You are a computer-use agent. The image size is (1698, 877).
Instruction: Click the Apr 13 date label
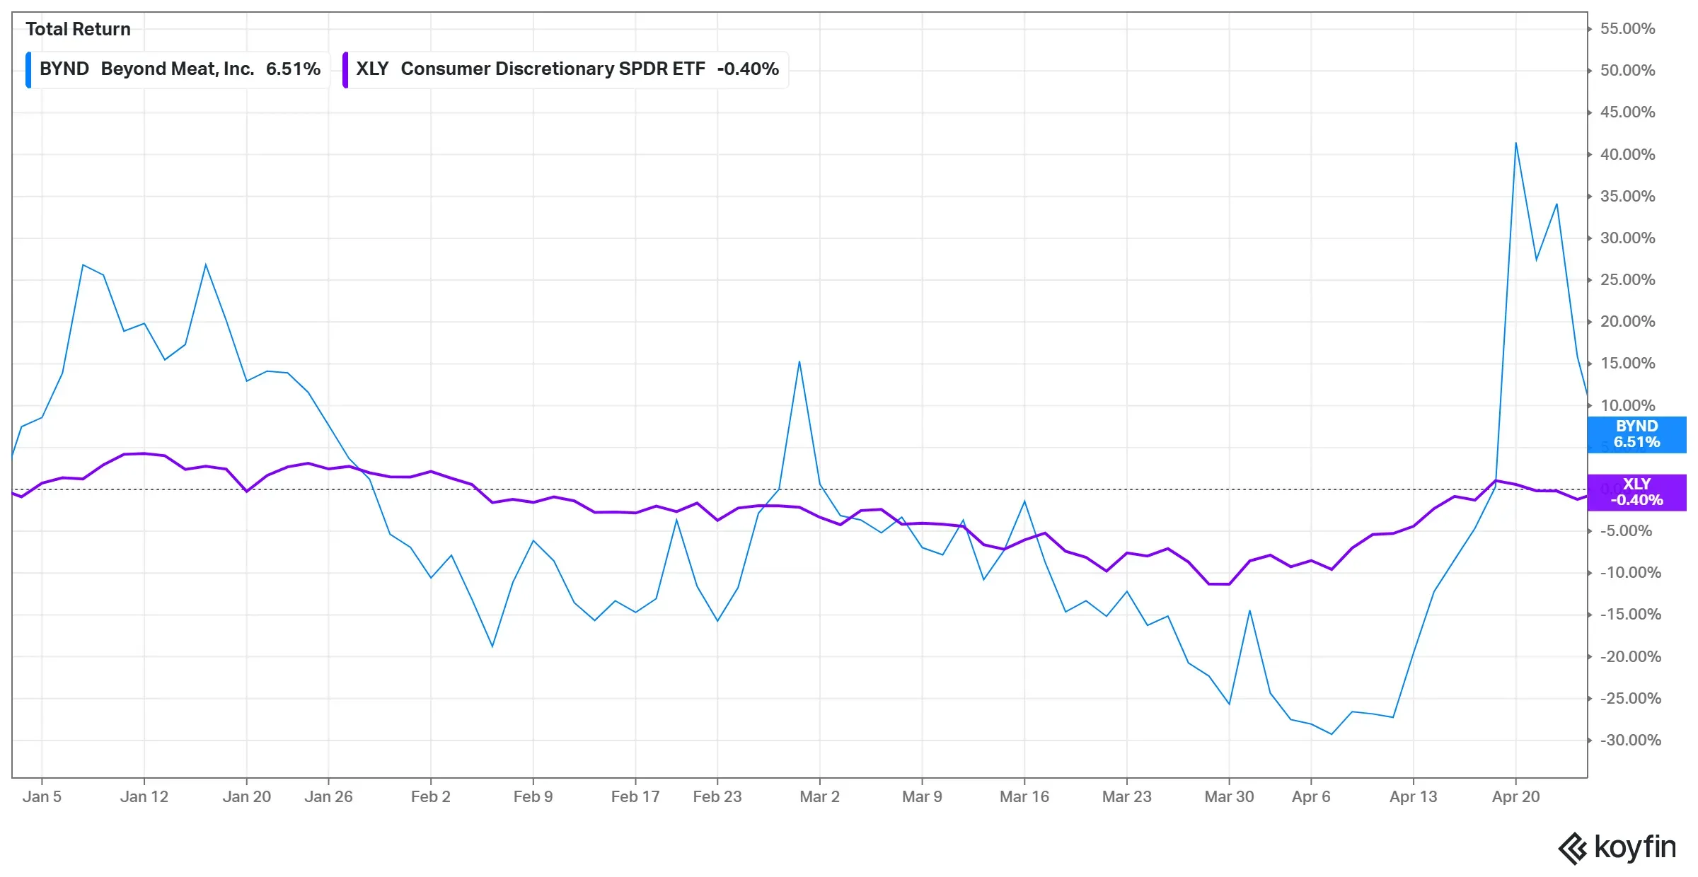point(1414,796)
